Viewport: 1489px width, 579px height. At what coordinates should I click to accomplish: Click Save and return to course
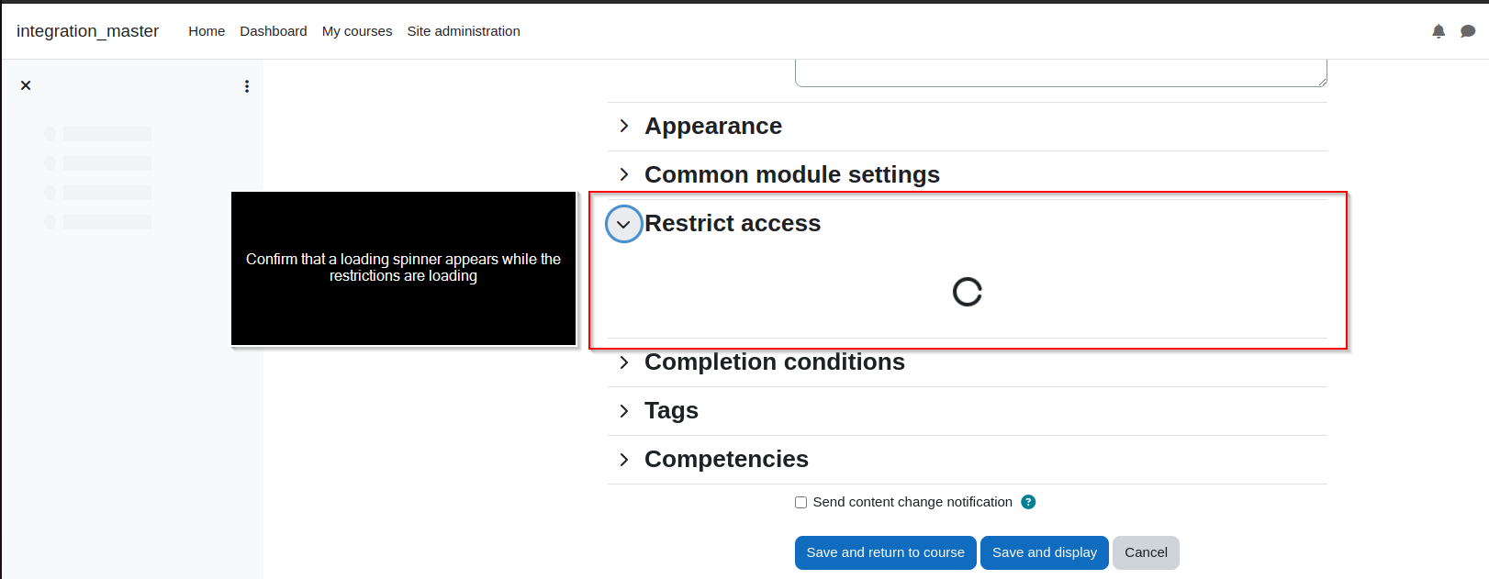point(885,552)
